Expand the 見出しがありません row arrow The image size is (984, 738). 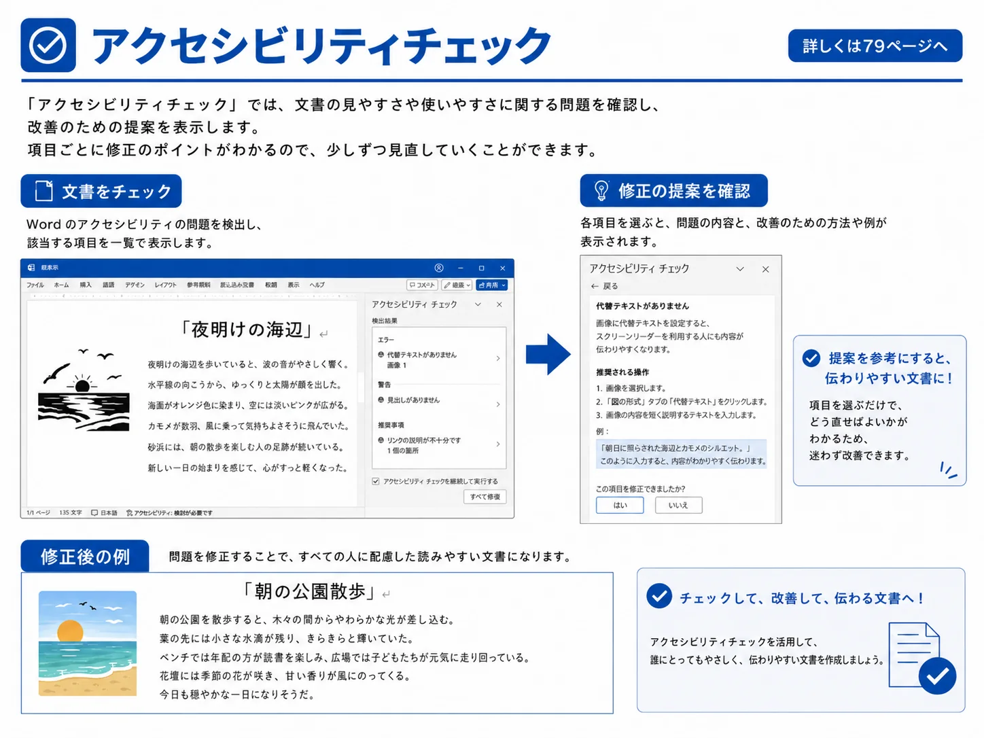[x=498, y=404]
